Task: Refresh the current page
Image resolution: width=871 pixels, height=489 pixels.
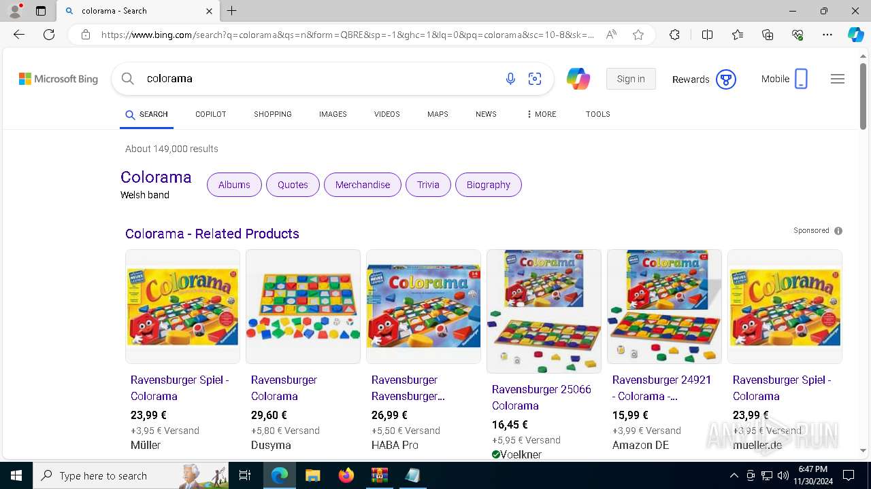Action: tap(49, 35)
